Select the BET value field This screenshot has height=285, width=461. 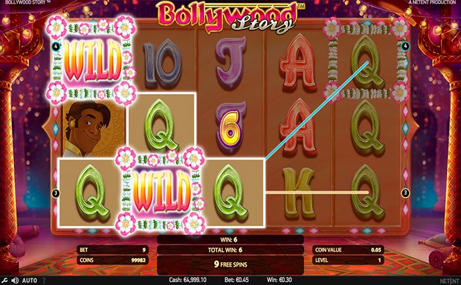point(113,250)
